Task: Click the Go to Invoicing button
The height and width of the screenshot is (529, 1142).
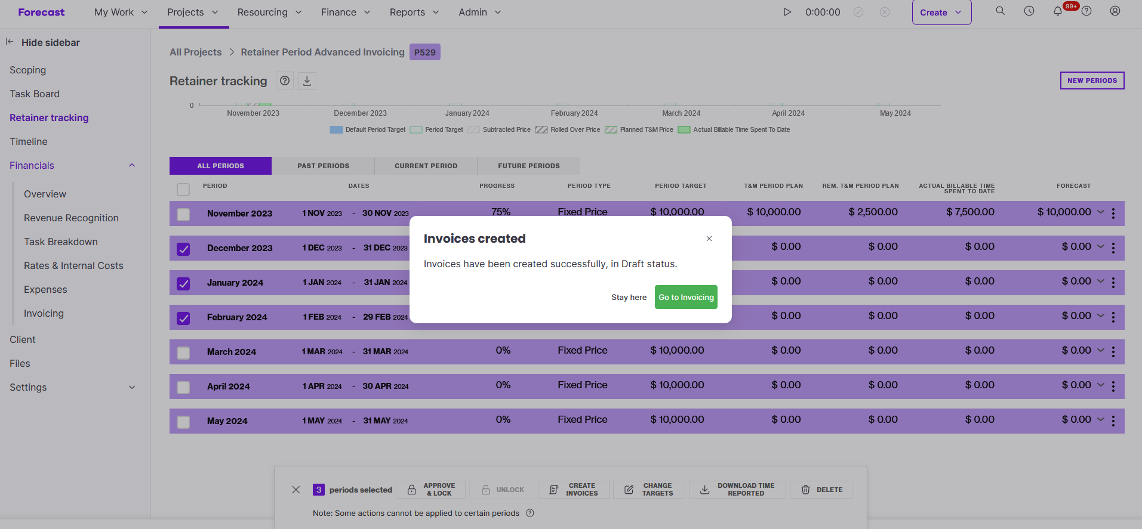Action: pos(686,297)
